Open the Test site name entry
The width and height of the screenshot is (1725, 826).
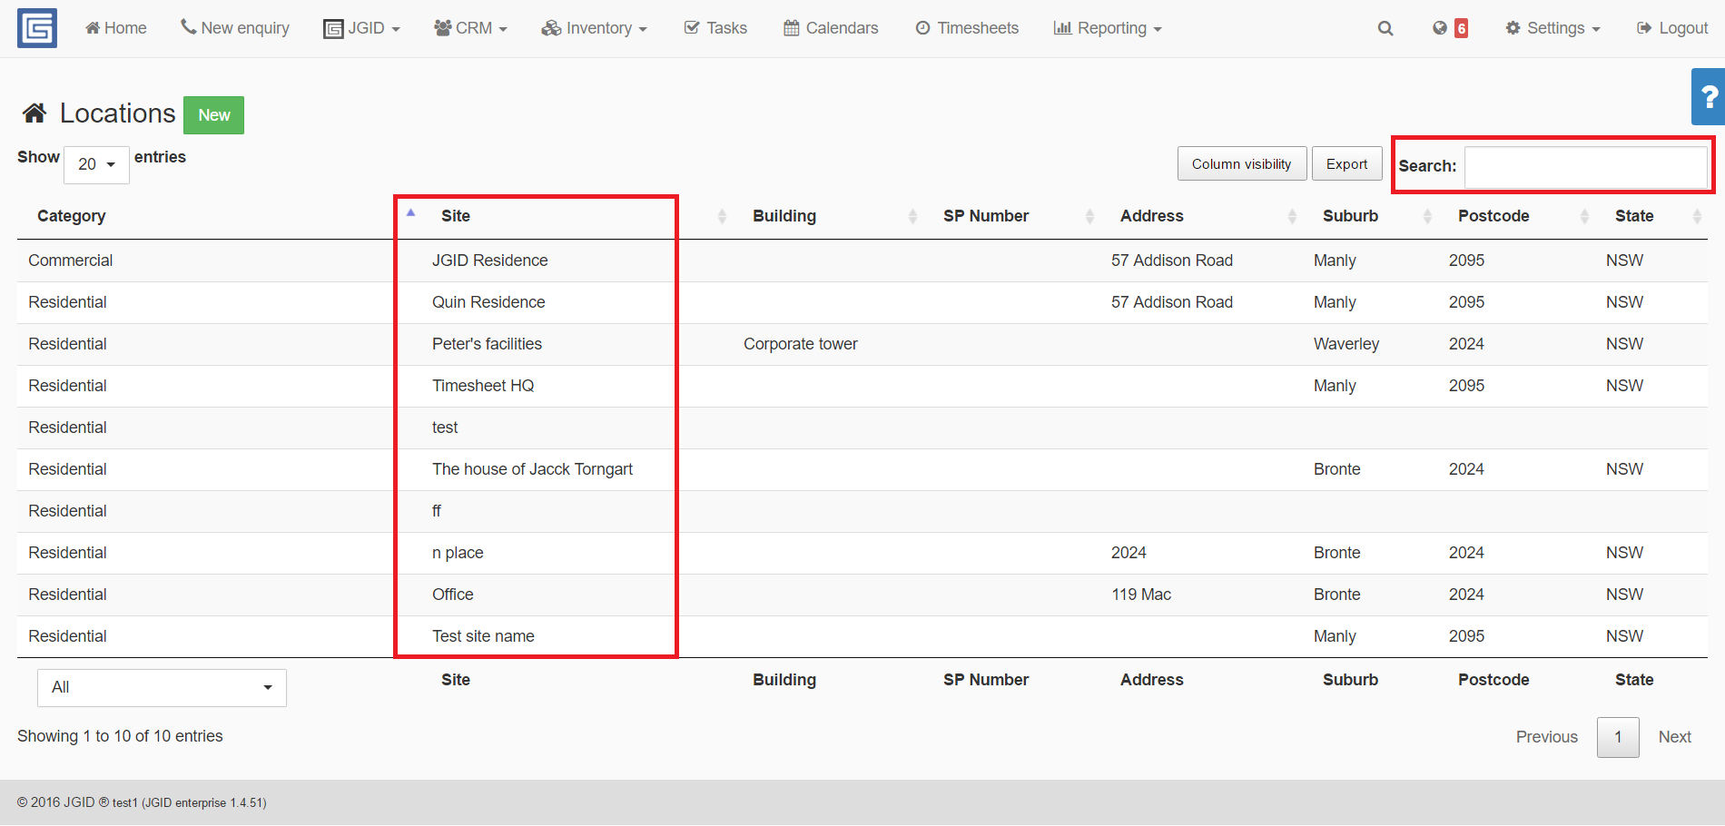tap(483, 636)
